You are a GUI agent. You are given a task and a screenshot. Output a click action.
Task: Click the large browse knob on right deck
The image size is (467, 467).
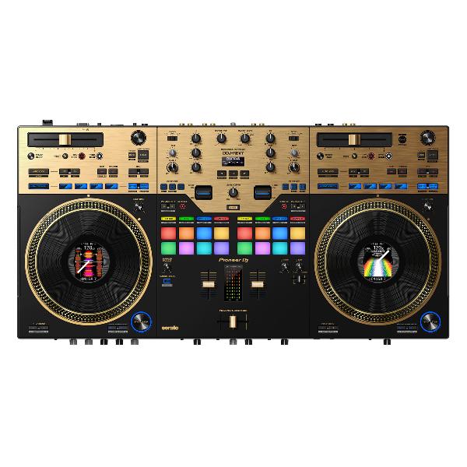click(x=427, y=138)
